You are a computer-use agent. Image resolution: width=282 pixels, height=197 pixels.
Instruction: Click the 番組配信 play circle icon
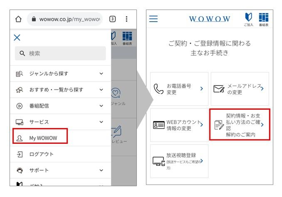coord(20,106)
